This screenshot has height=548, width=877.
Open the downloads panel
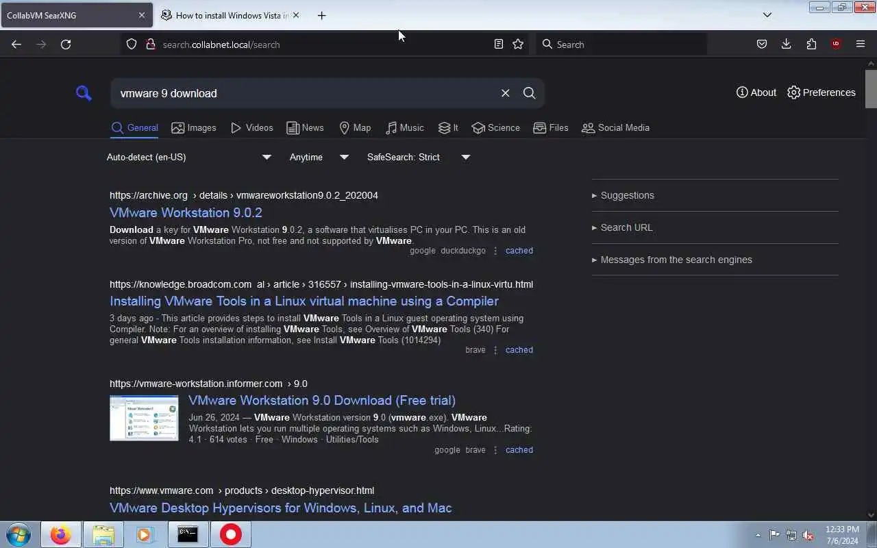pos(786,44)
